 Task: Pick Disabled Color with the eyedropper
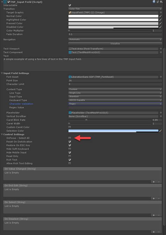pyautogui.click(x=160, y=27)
